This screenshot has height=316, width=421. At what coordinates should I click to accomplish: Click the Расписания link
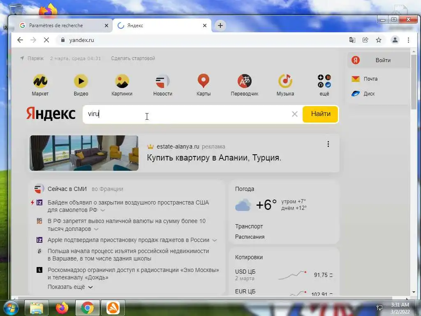250,237
